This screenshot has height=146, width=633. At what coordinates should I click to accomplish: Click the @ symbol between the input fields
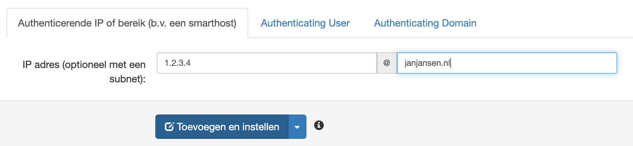pyautogui.click(x=387, y=63)
